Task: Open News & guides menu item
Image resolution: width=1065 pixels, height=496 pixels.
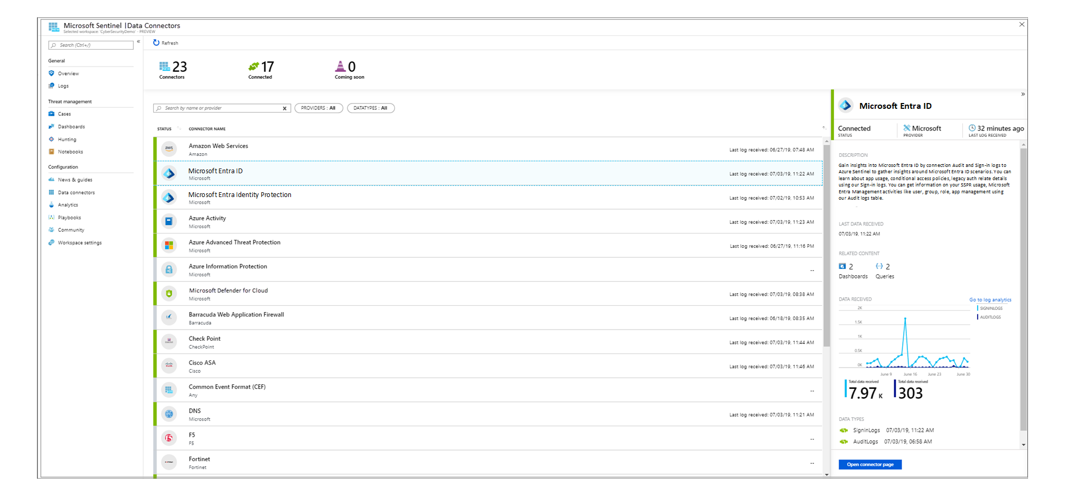Action: coord(75,180)
